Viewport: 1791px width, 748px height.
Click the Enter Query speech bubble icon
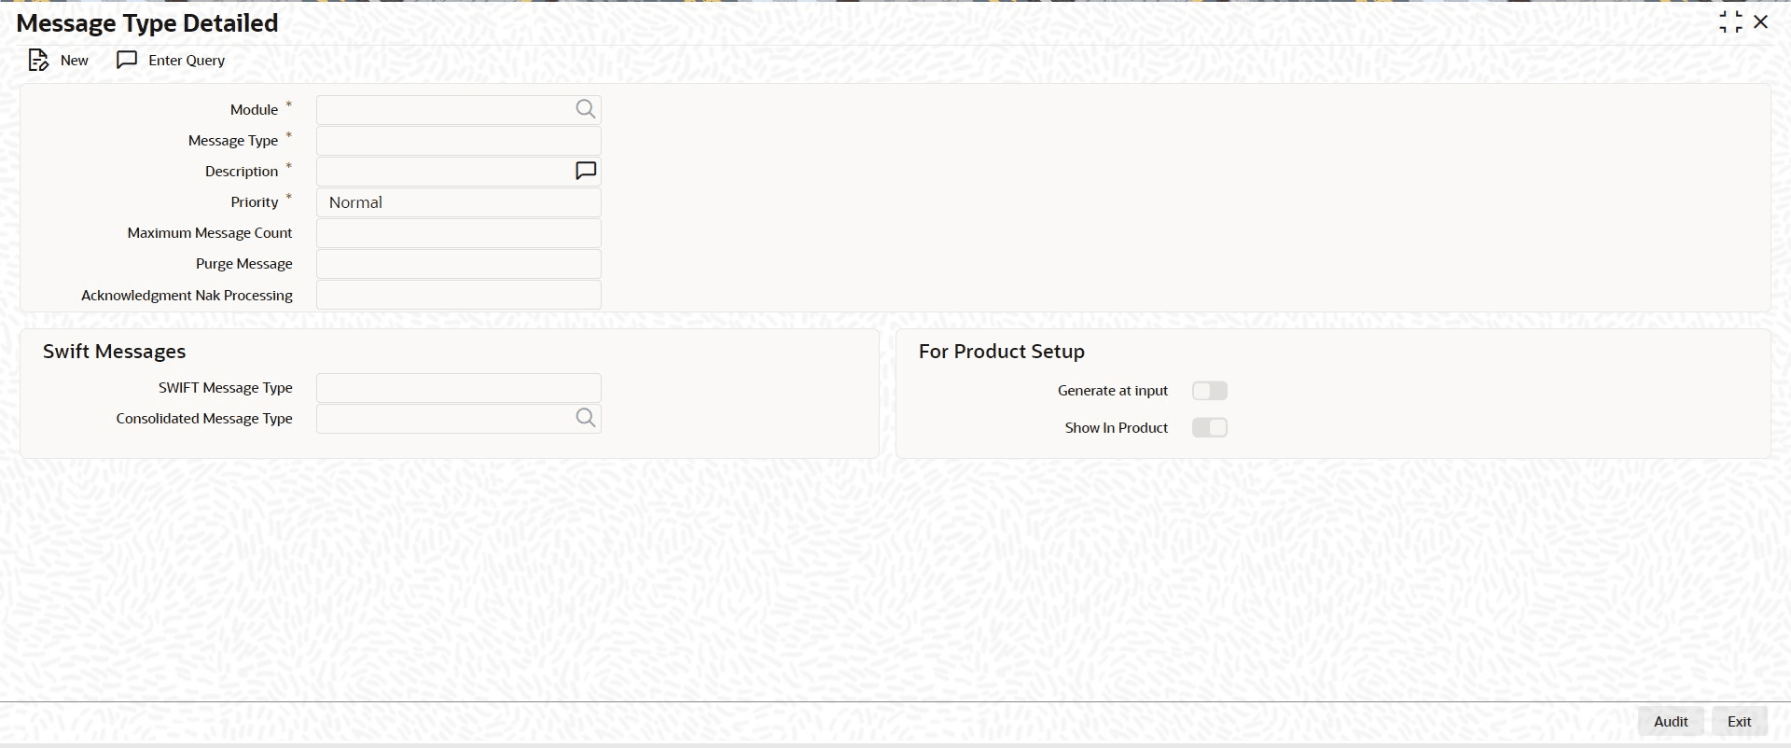[x=127, y=60]
